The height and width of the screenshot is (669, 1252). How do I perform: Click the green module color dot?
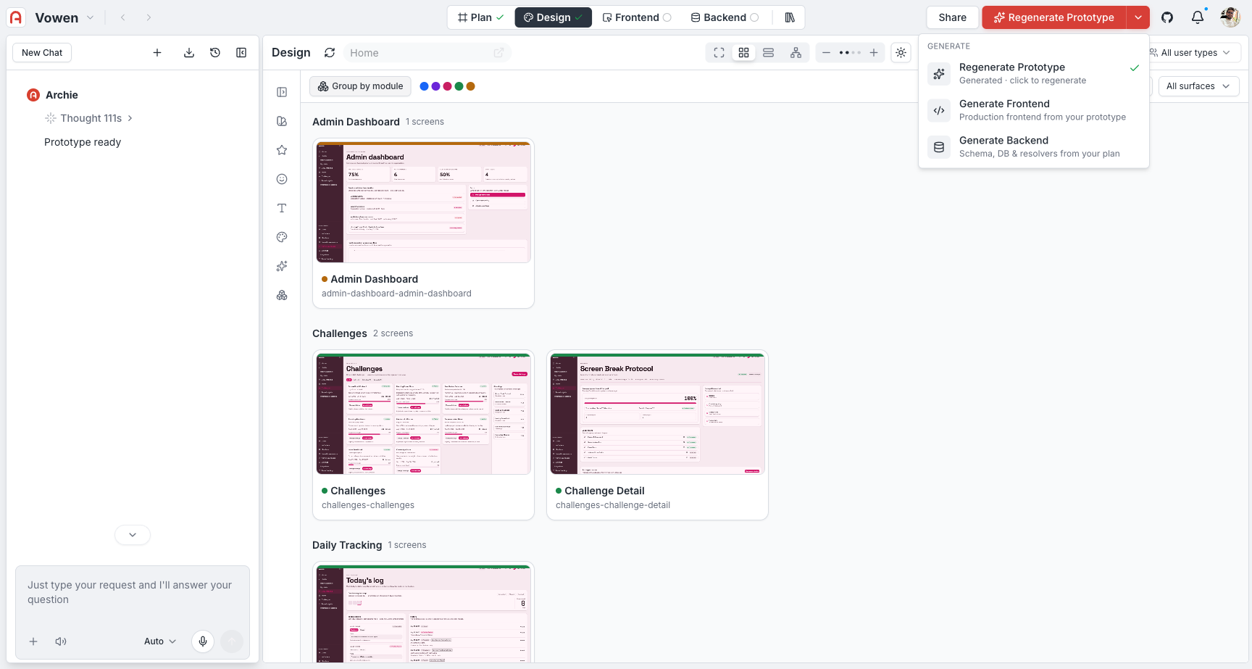[459, 86]
